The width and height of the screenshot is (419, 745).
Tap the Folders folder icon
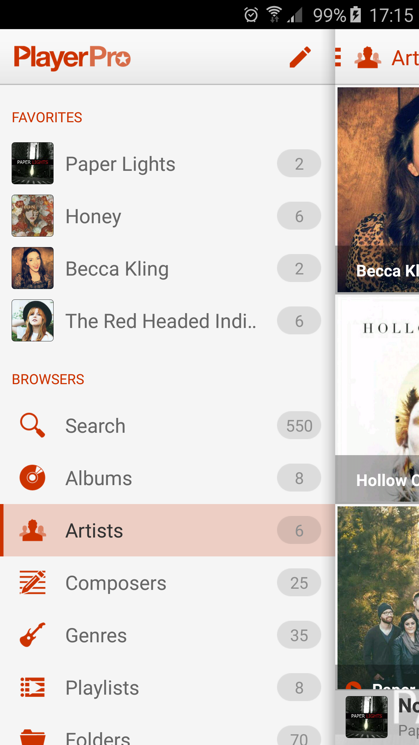32,737
